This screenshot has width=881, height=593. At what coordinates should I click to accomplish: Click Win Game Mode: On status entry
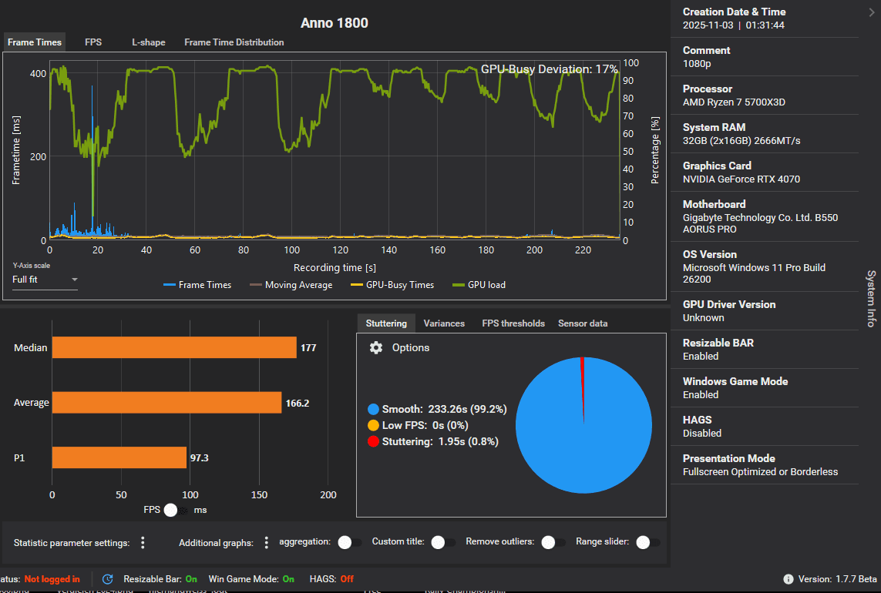(251, 579)
